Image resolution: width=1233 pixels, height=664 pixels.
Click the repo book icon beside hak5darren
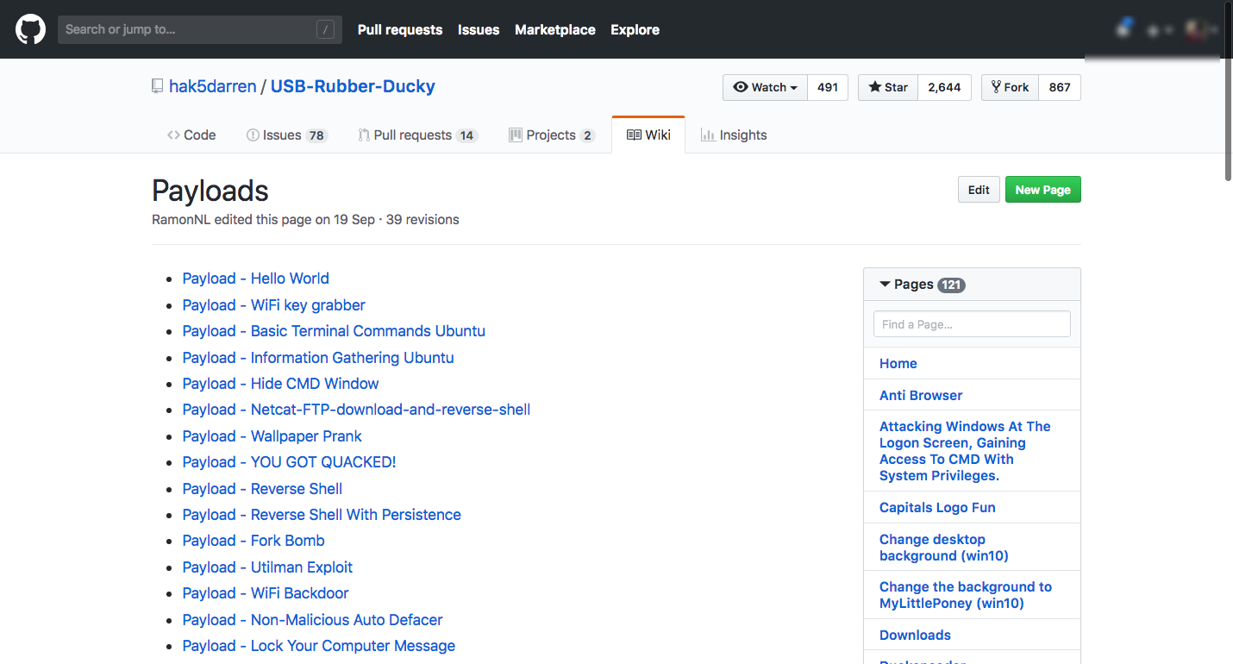(x=157, y=86)
